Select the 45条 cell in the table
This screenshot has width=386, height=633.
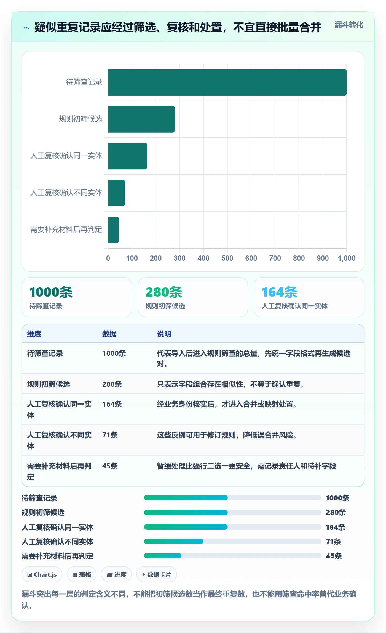tap(110, 466)
